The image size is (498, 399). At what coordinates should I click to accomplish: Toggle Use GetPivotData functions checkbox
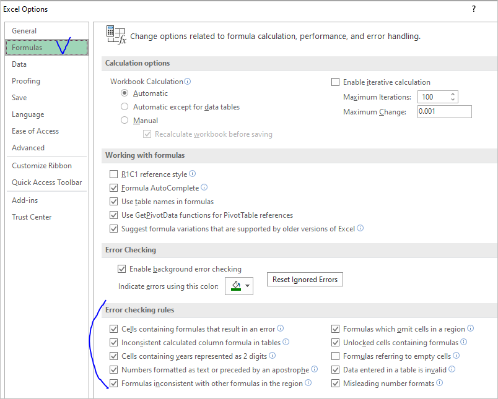tap(113, 215)
